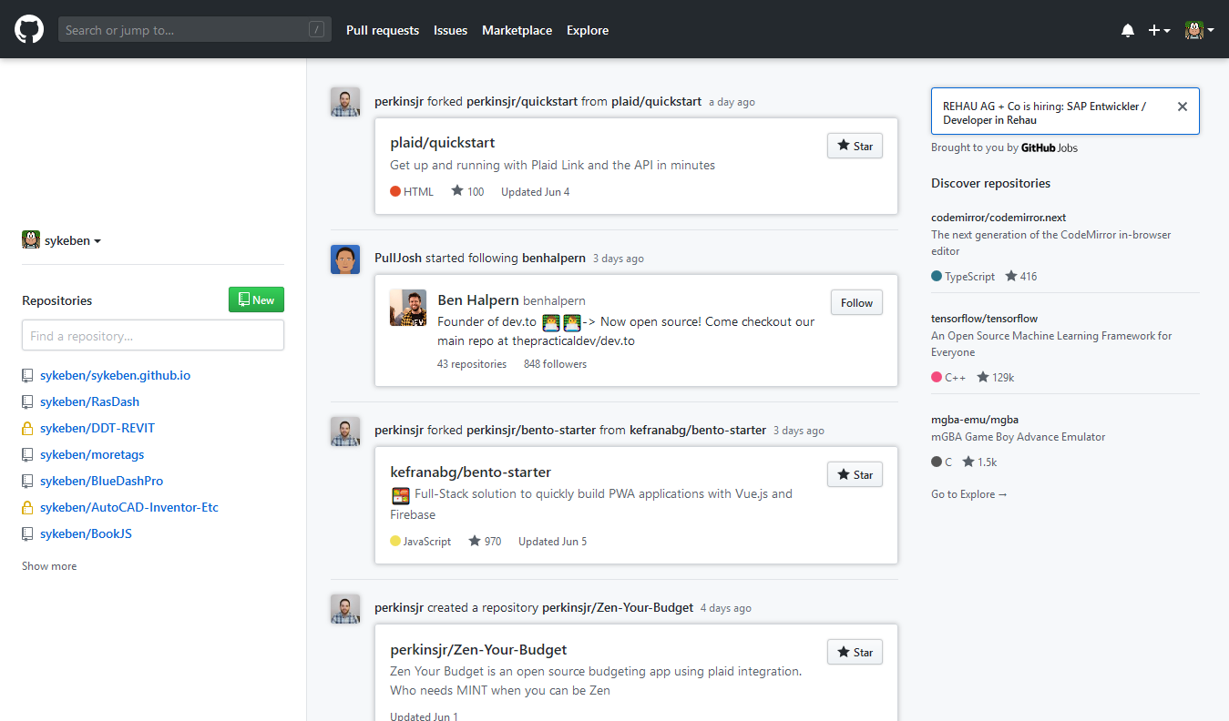Click the repo icon beside sykeben/moretags
This screenshot has height=721, width=1229.
(27, 454)
